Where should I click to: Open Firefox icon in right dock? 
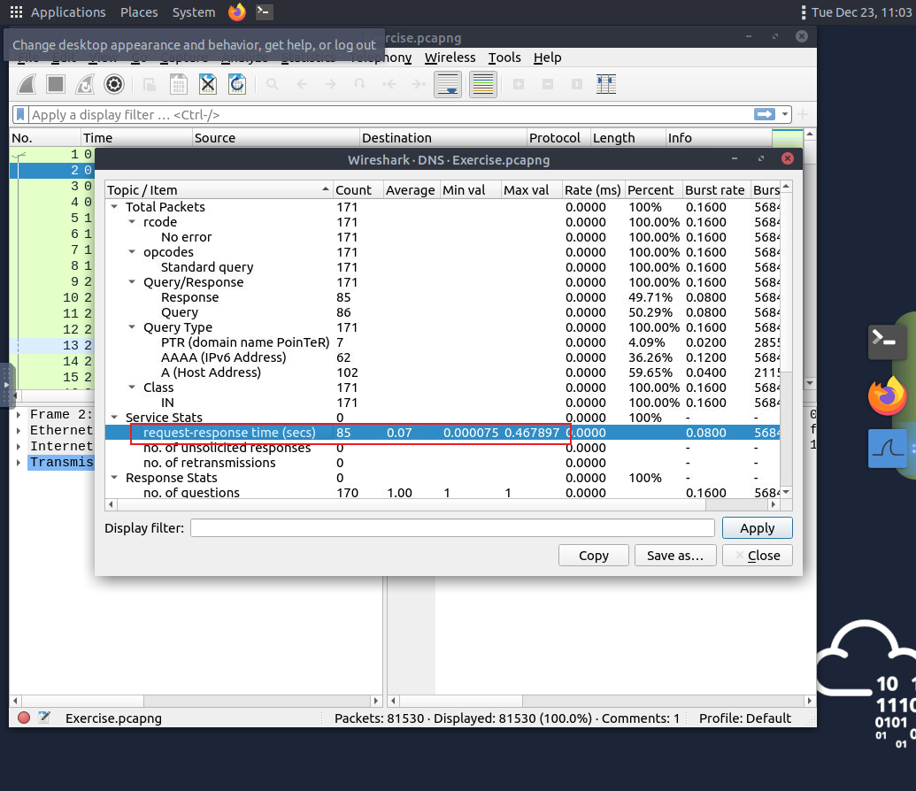[x=887, y=396]
